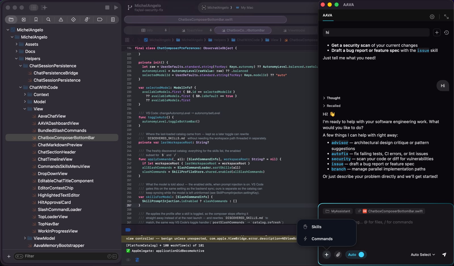Toggle the debug area eye icon
Image resolution: width=454 pixels, height=266 pixels.
(128, 260)
